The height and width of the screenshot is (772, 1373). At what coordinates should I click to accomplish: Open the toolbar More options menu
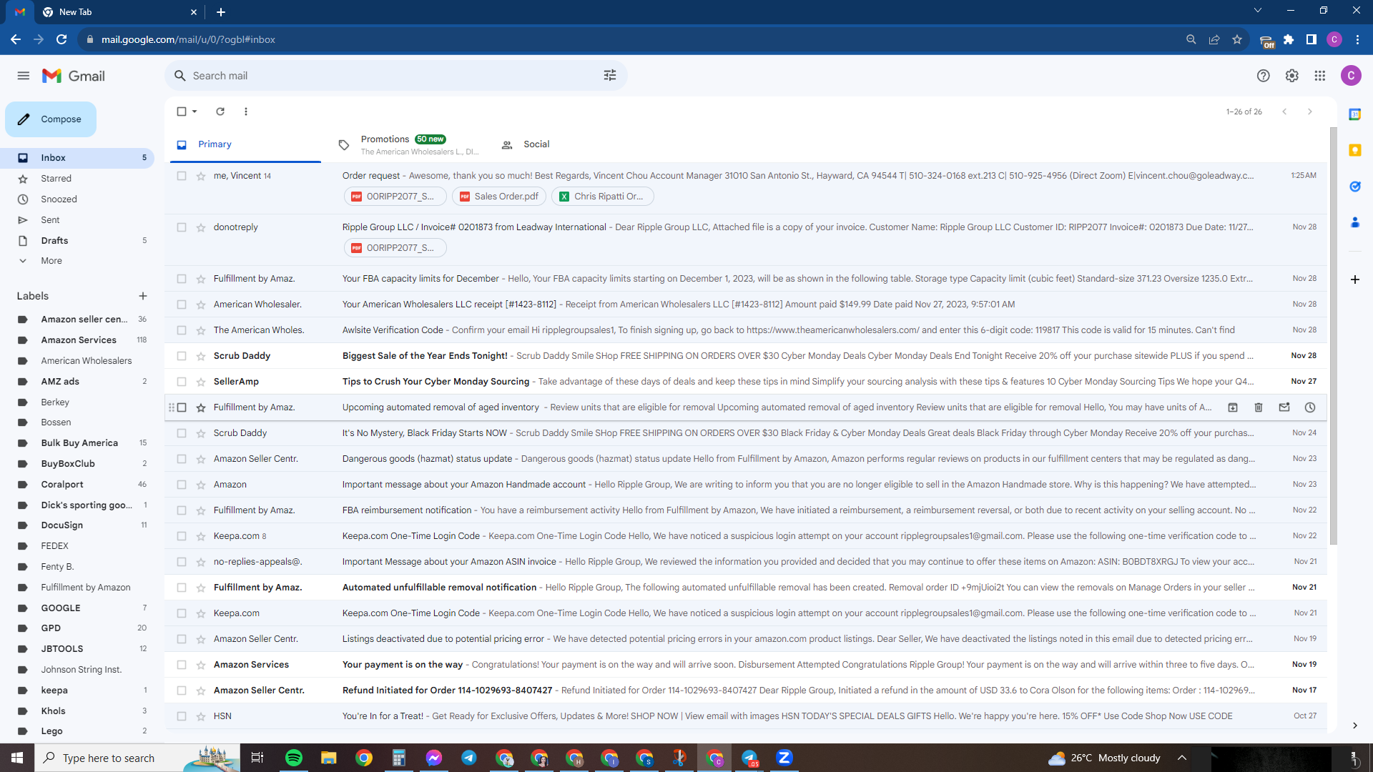click(x=246, y=112)
